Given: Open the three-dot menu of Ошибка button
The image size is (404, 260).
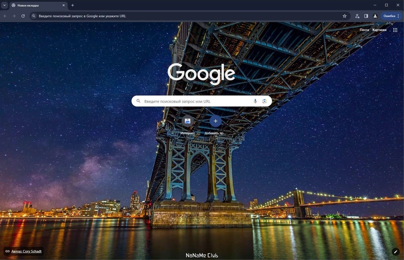Looking at the screenshot, I should tap(399, 16).
